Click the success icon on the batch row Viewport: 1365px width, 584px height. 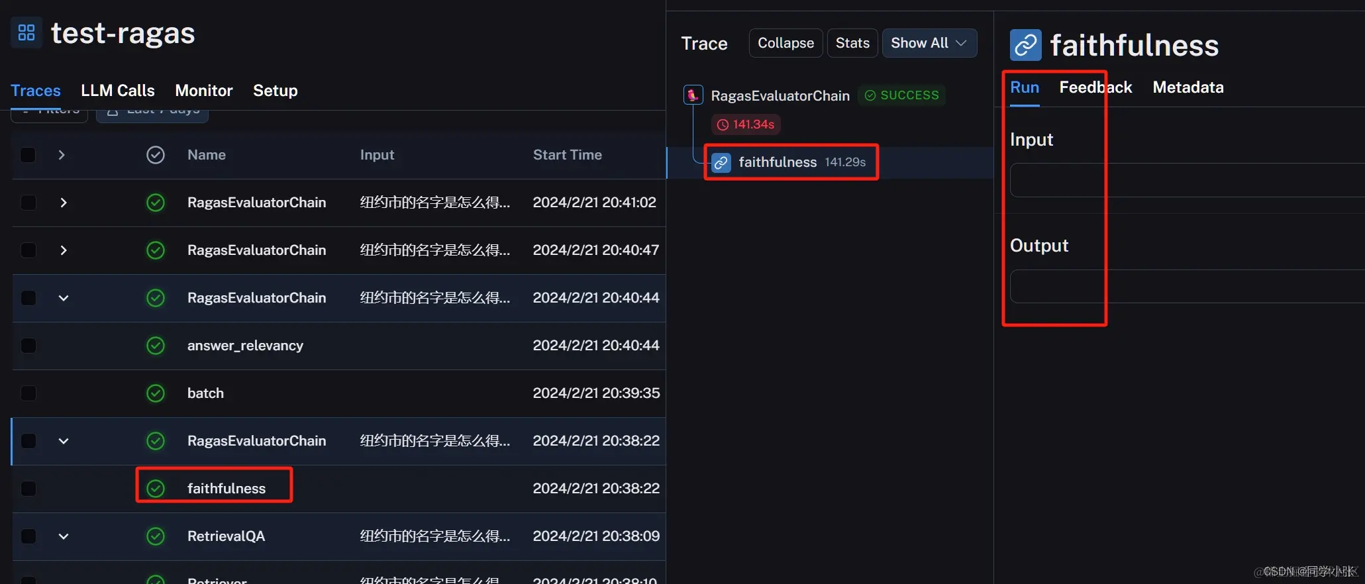click(x=156, y=393)
